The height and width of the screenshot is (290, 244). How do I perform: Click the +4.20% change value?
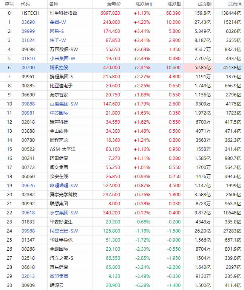[x=142, y=22]
